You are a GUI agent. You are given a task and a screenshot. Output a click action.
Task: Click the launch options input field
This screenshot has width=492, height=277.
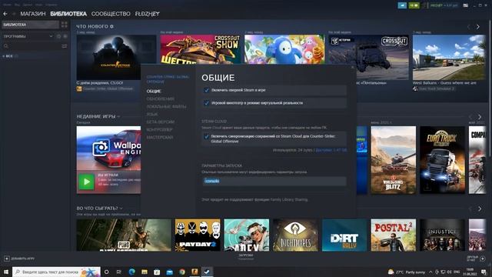[x=274, y=181]
